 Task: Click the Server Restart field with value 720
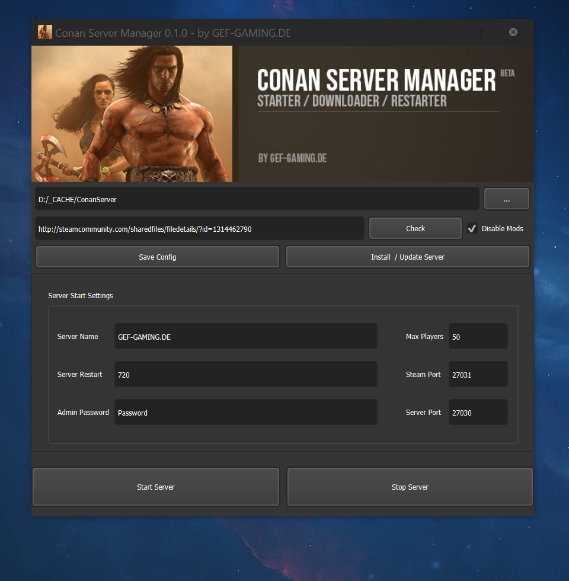(x=245, y=374)
